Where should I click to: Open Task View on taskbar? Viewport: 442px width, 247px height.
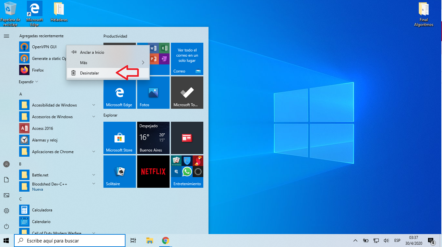point(133,241)
